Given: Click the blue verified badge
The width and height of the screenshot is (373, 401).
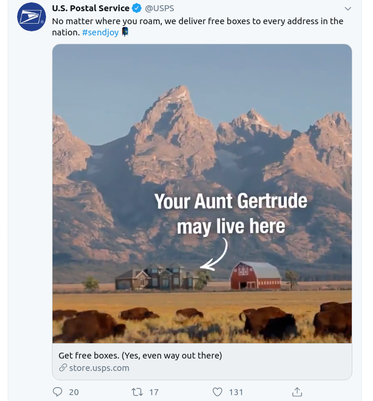Looking at the screenshot, I should click(136, 8).
